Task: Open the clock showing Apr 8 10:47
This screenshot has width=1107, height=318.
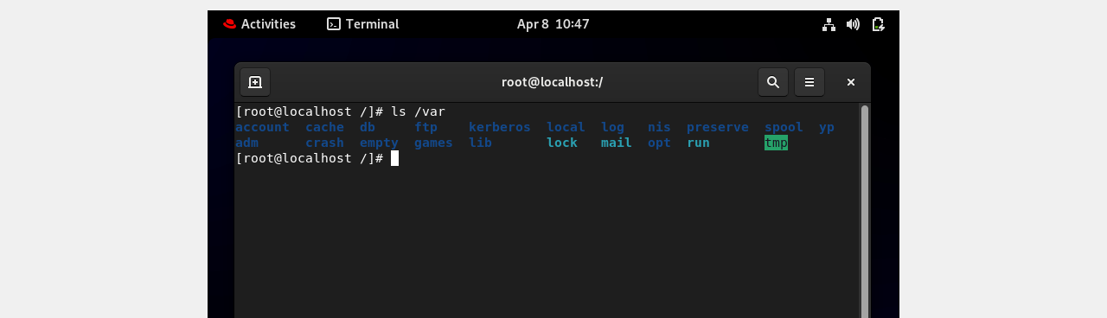Action: point(553,24)
